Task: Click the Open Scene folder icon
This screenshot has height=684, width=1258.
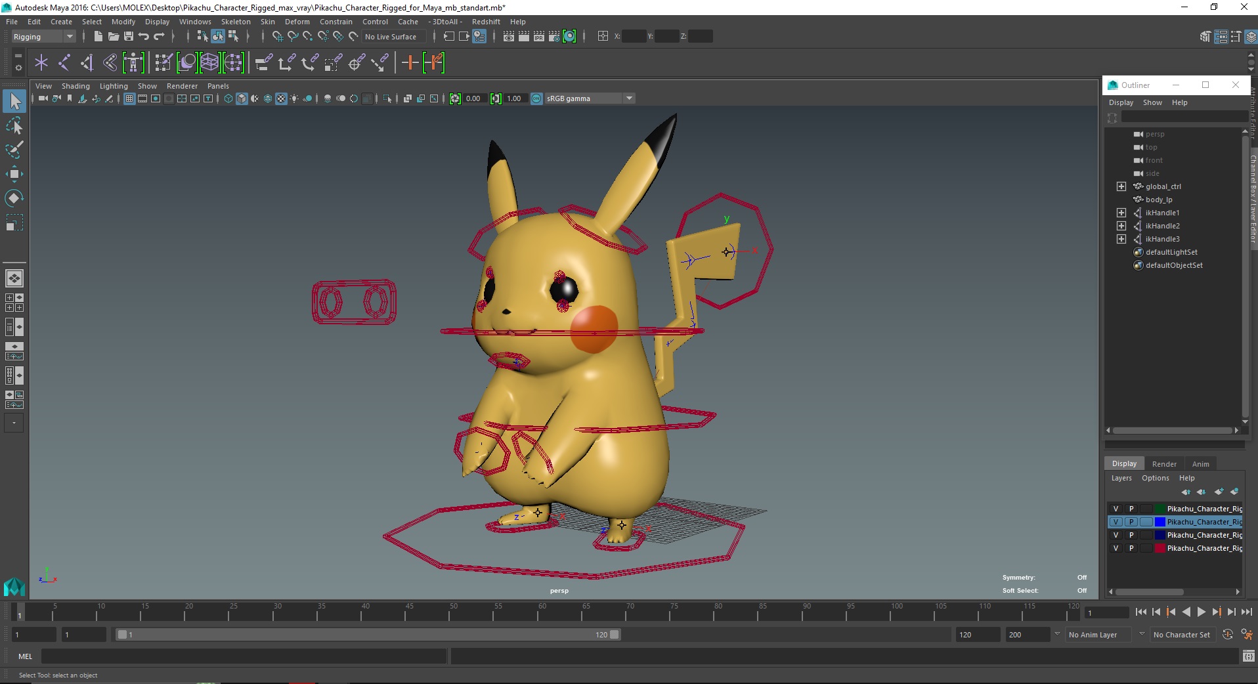Action: click(x=113, y=37)
